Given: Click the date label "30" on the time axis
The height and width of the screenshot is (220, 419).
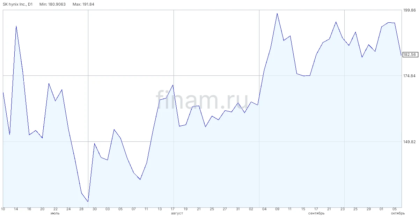Looking at the screenshot, I should click(x=95, y=209).
